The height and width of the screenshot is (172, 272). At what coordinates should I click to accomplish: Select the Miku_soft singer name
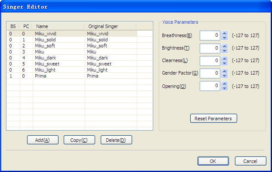coord(45,46)
